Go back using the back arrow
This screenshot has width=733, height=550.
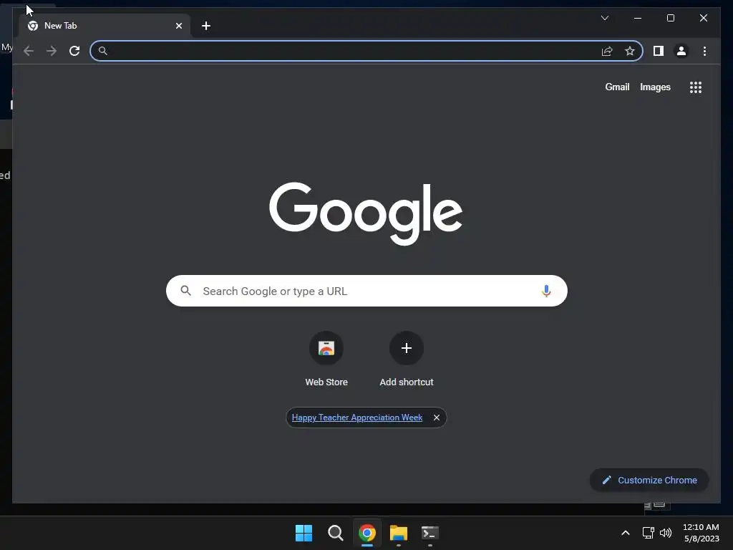pyautogui.click(x=29, y=51)
